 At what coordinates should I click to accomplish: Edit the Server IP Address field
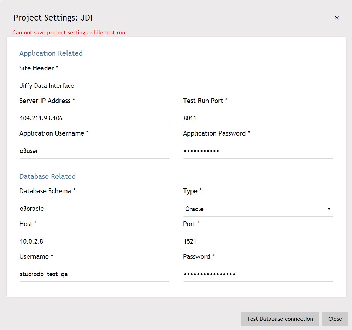tap(94, 118)
